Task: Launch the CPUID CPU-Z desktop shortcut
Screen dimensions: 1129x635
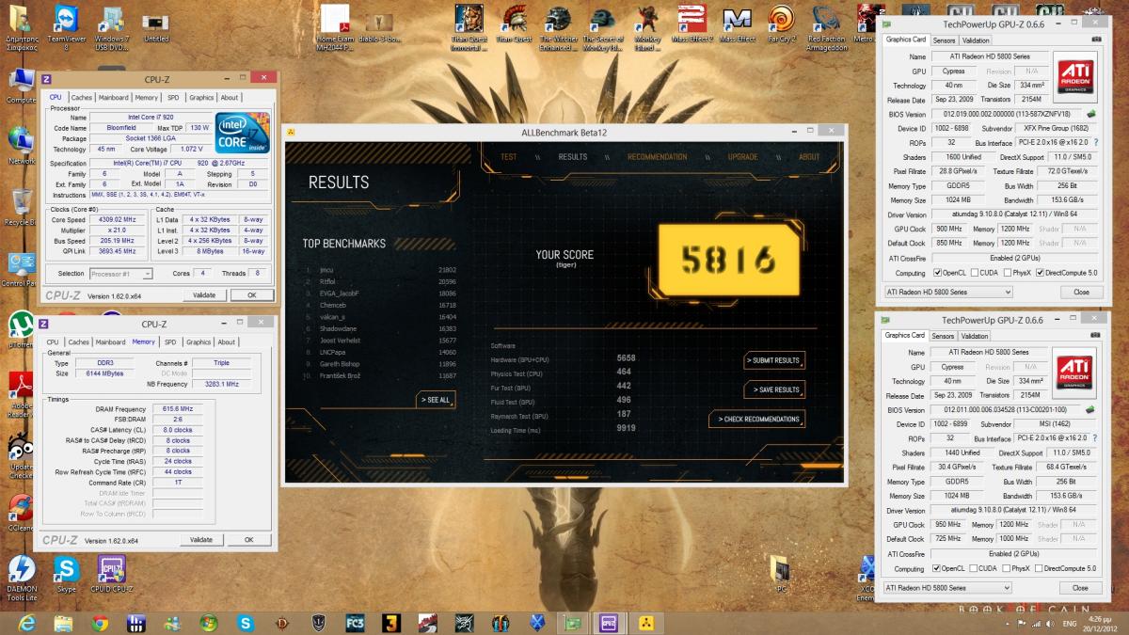Action: (x=112, y=574)
